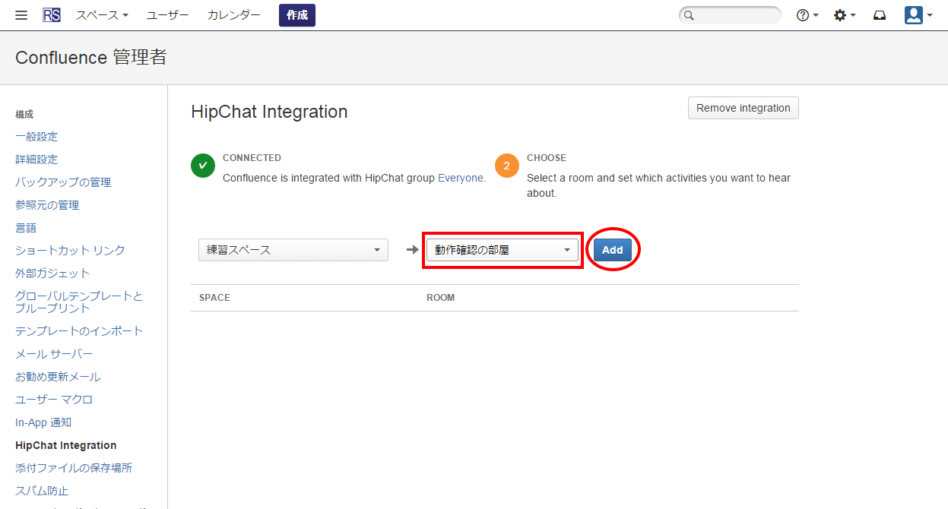Open 詳細設定 in the sidebar

pyautogui.click(x=36, y=160)
